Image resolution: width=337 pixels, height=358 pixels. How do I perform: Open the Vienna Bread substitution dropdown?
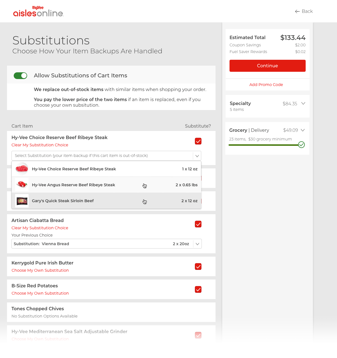pyautogui.click(x=197, y=244)
